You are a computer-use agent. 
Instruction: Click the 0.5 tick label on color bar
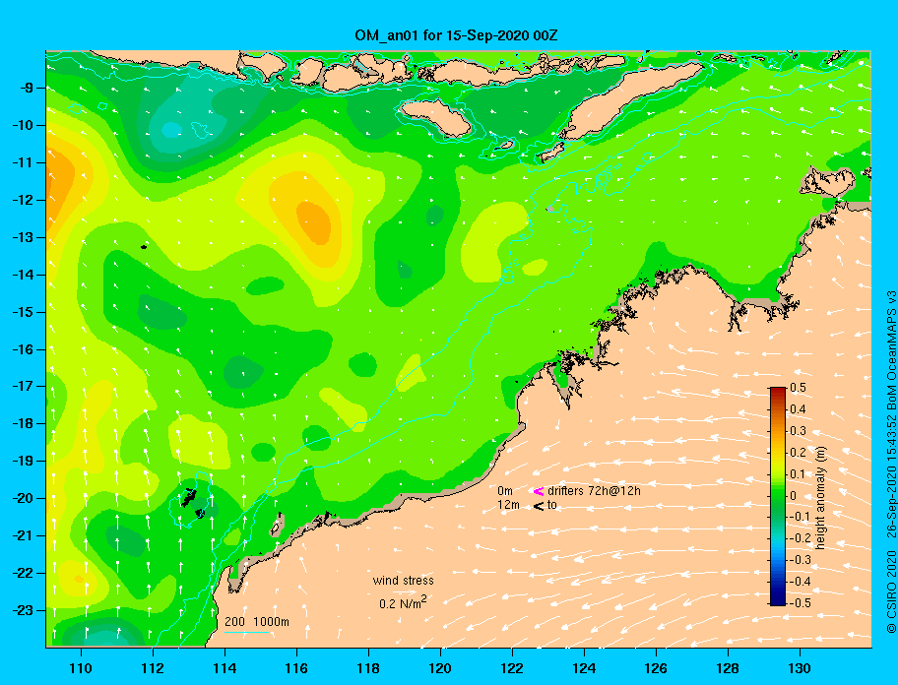point(798,388)
